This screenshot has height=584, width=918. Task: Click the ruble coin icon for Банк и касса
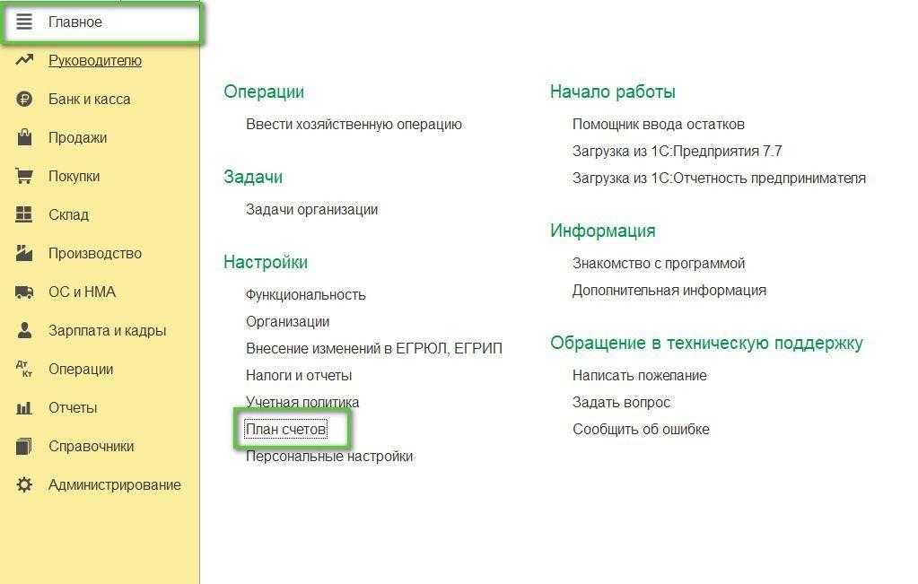coord(24,99)
